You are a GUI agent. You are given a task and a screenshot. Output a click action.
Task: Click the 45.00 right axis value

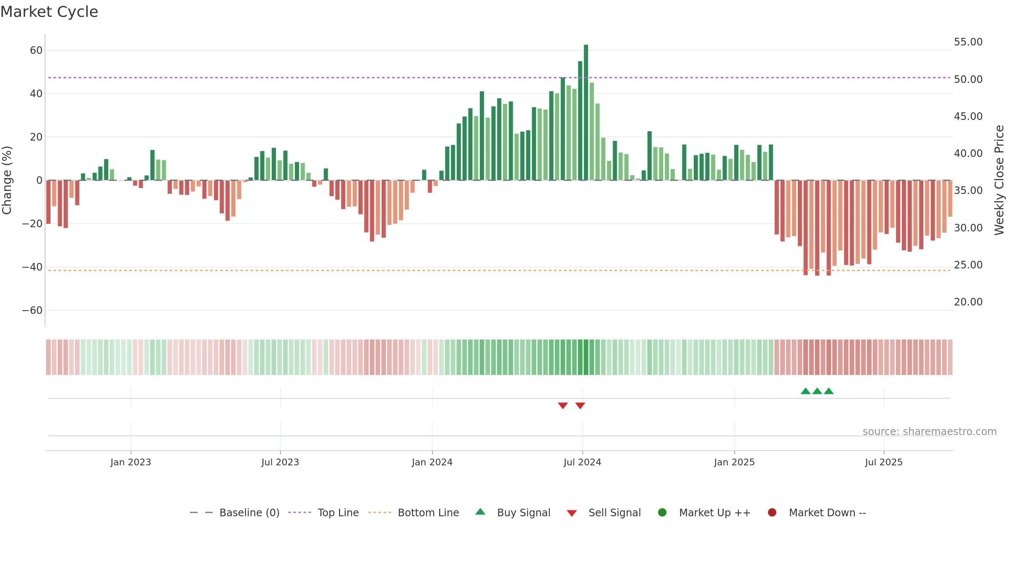968,116
